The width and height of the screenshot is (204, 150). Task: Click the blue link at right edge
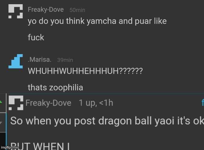click(203, 103)
